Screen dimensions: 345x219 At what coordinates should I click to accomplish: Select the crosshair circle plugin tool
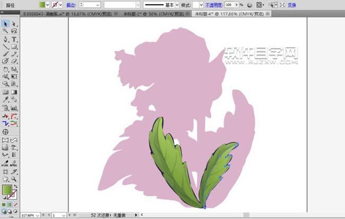pos(5,132)
